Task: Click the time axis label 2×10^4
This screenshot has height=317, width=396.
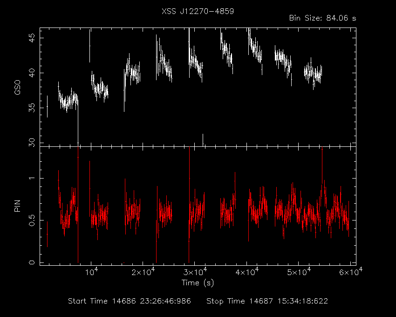Action: coord(143,272)
